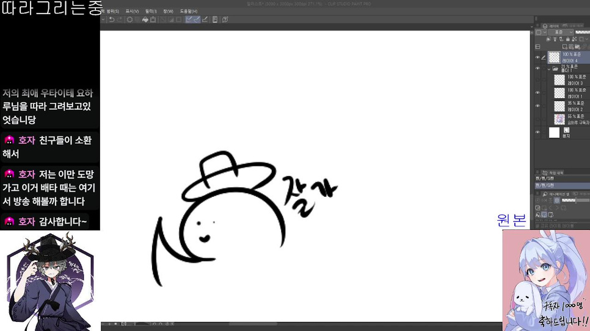The height and width of the screenshot is (331, 590).
Task: Click the Redo arrow in the command bar
Action: pyautogui.click(x=119, y=20)
